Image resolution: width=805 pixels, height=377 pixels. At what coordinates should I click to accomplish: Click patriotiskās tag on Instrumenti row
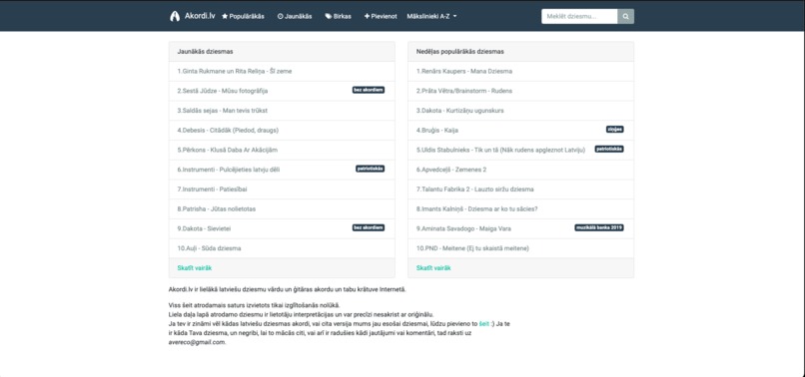pos(371,169)
